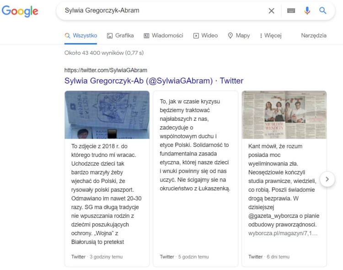This screenshot has width=343, height=270.
Task: Open tweet text starting 'To zdjęcie z 2018 r.'
Action: 106,194
